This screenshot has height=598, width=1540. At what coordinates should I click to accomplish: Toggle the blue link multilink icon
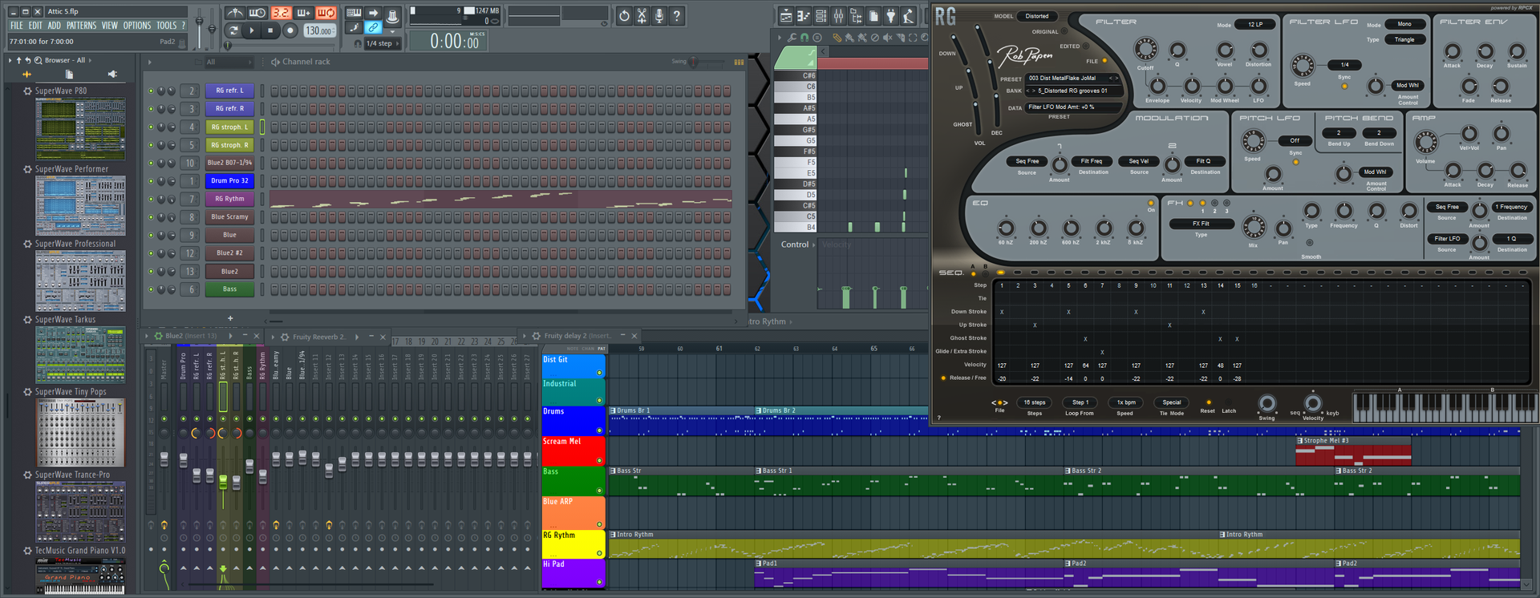pyautogui.click(x=373, y=28)
